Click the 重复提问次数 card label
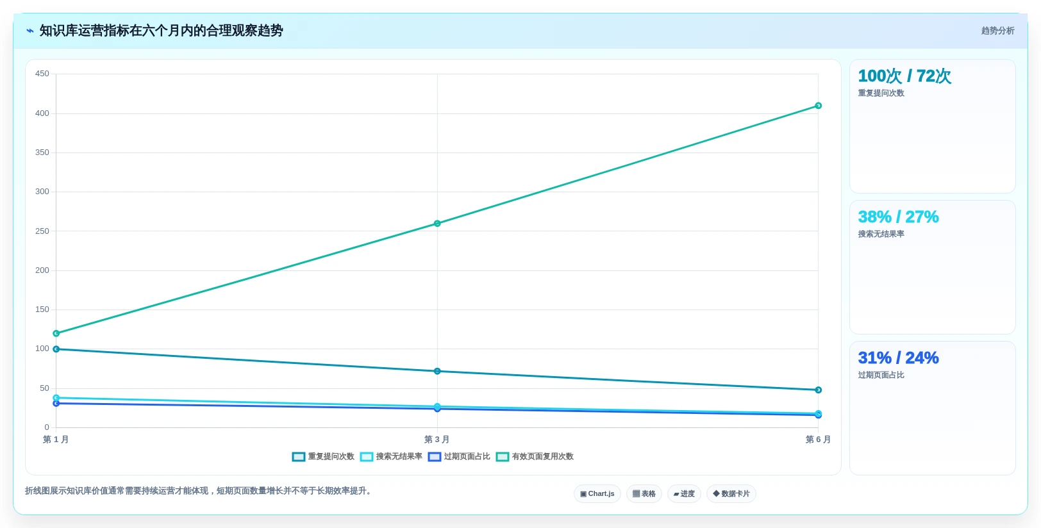Image resolution: width=1041 pixels, height=528 pixels. click(881, 94)
